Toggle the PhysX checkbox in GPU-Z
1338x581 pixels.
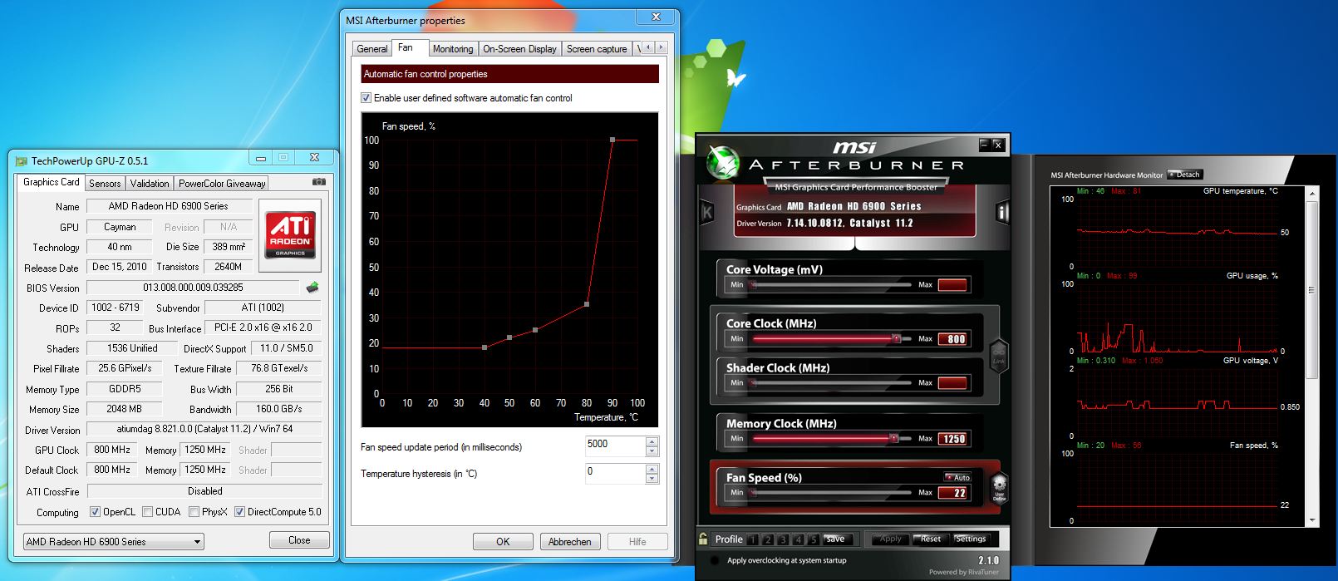(x=194, y=512)
